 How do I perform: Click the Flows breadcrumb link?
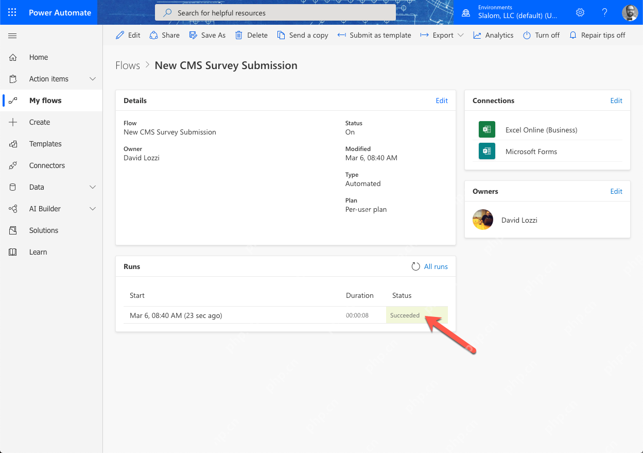(128, 65)
